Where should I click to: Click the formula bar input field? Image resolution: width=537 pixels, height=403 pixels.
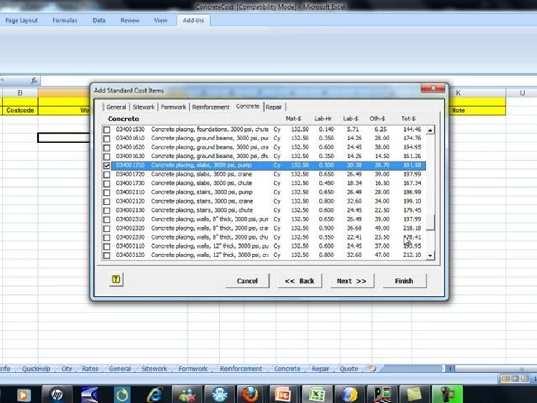point(288,81)
